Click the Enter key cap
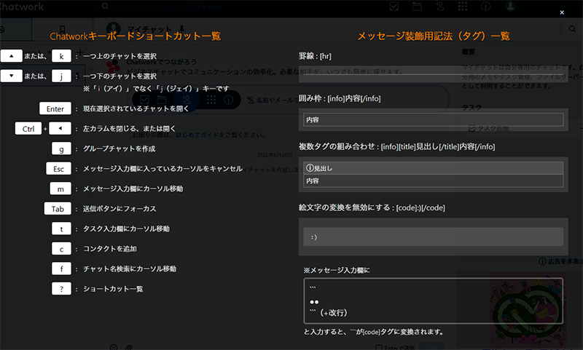 pos(55,108)
